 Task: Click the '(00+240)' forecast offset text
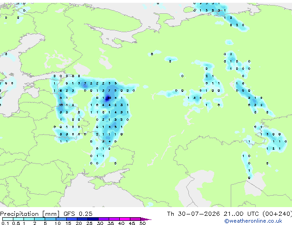pos(277,214)
